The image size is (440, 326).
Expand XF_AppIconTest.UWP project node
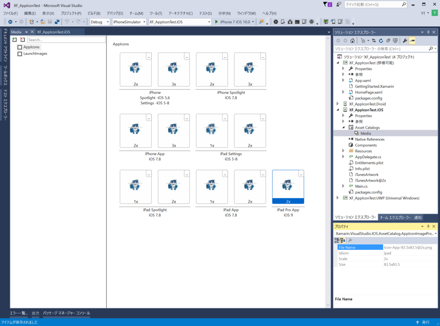(338, 198)
